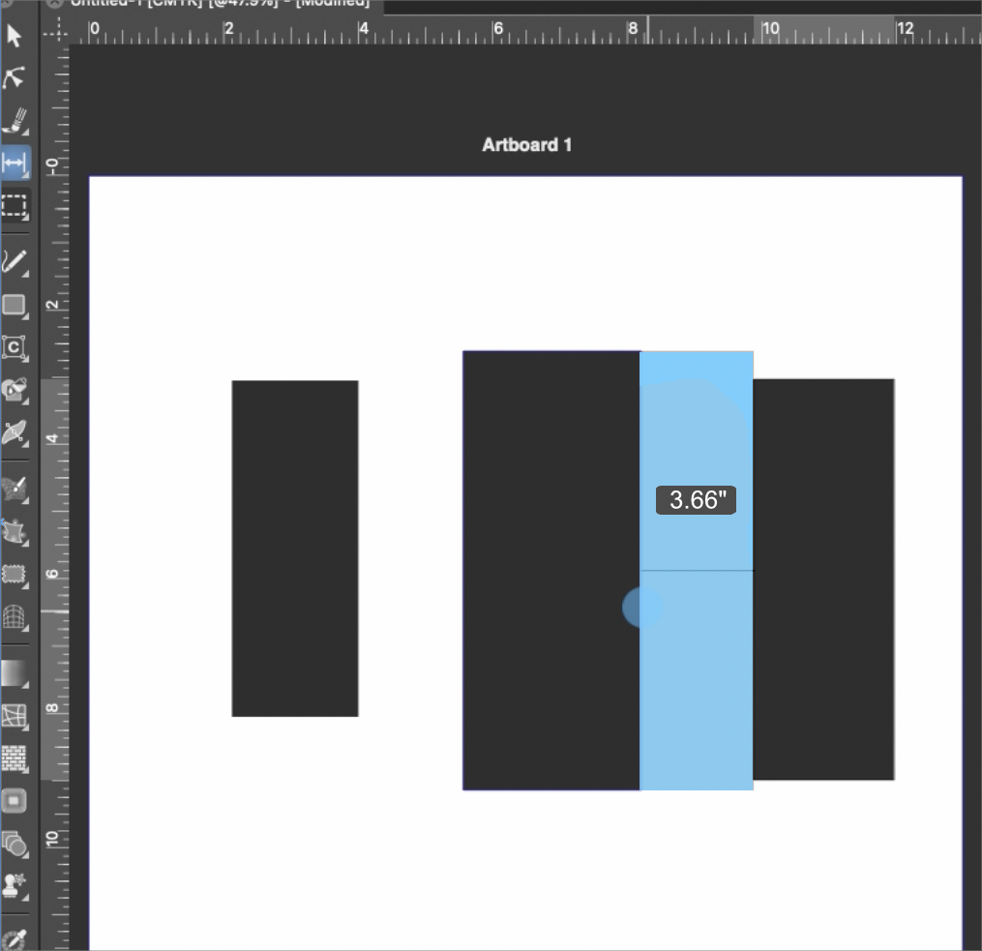982x951 pixels.
Task: Pick the symbol stamp sprayer tool
Action: [15, 884]
